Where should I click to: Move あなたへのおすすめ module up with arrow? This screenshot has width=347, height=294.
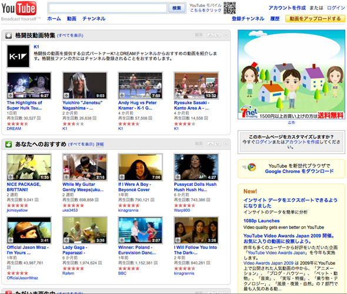[211, 144]
